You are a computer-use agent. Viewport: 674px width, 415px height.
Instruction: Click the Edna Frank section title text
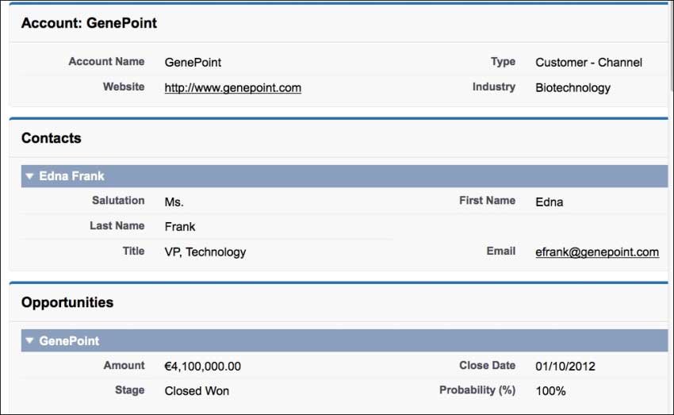coord(71,176)
